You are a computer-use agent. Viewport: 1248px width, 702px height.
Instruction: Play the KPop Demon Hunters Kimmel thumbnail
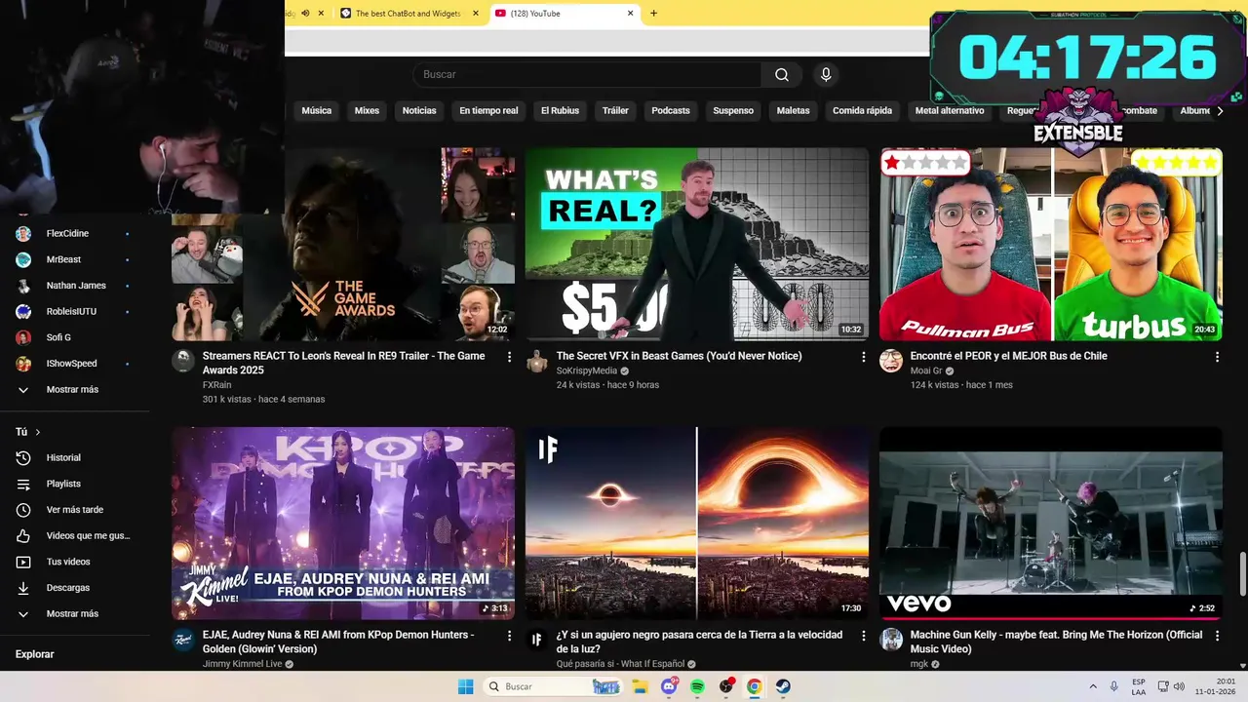click(x=343, y=523)
